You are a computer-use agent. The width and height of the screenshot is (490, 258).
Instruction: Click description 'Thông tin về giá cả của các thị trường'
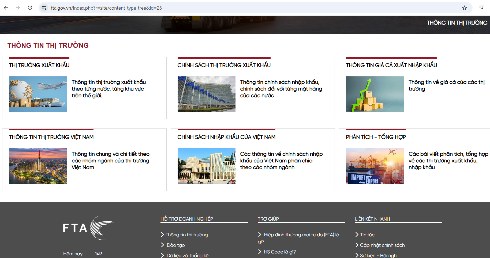[447, 85]
